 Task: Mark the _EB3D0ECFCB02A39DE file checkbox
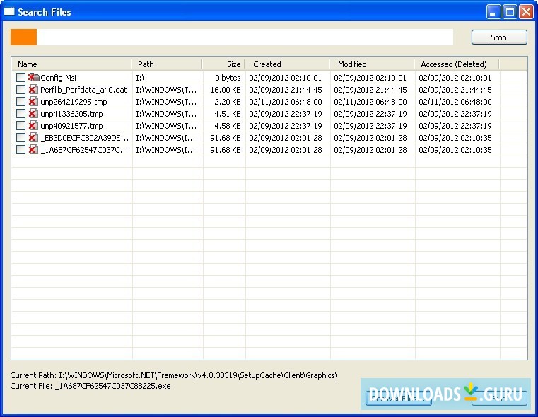[21, 138]
